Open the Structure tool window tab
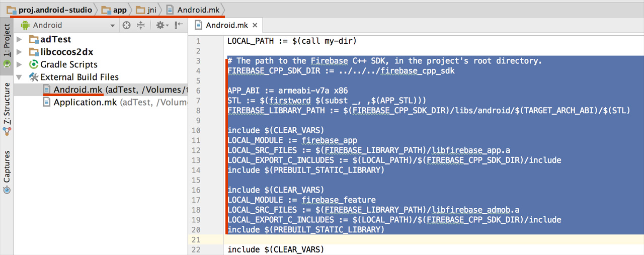The width and height of the screenshot is (644, 255). pyautogui.click(x=7, y=105)
